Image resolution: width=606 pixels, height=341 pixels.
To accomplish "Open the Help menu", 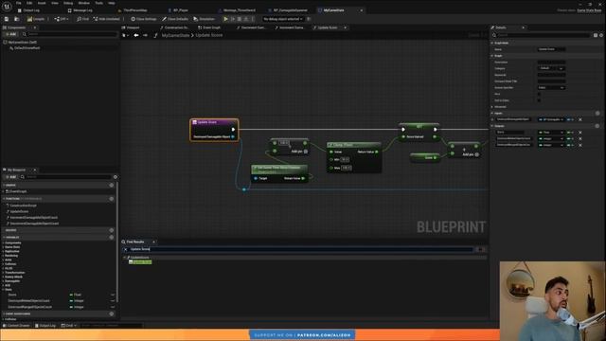I will [x=112, y=3].
